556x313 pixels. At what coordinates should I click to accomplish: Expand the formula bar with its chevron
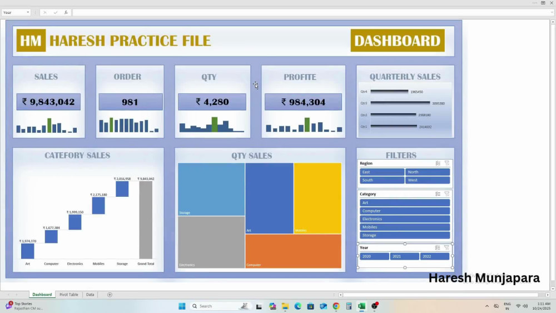pos(552,12)
